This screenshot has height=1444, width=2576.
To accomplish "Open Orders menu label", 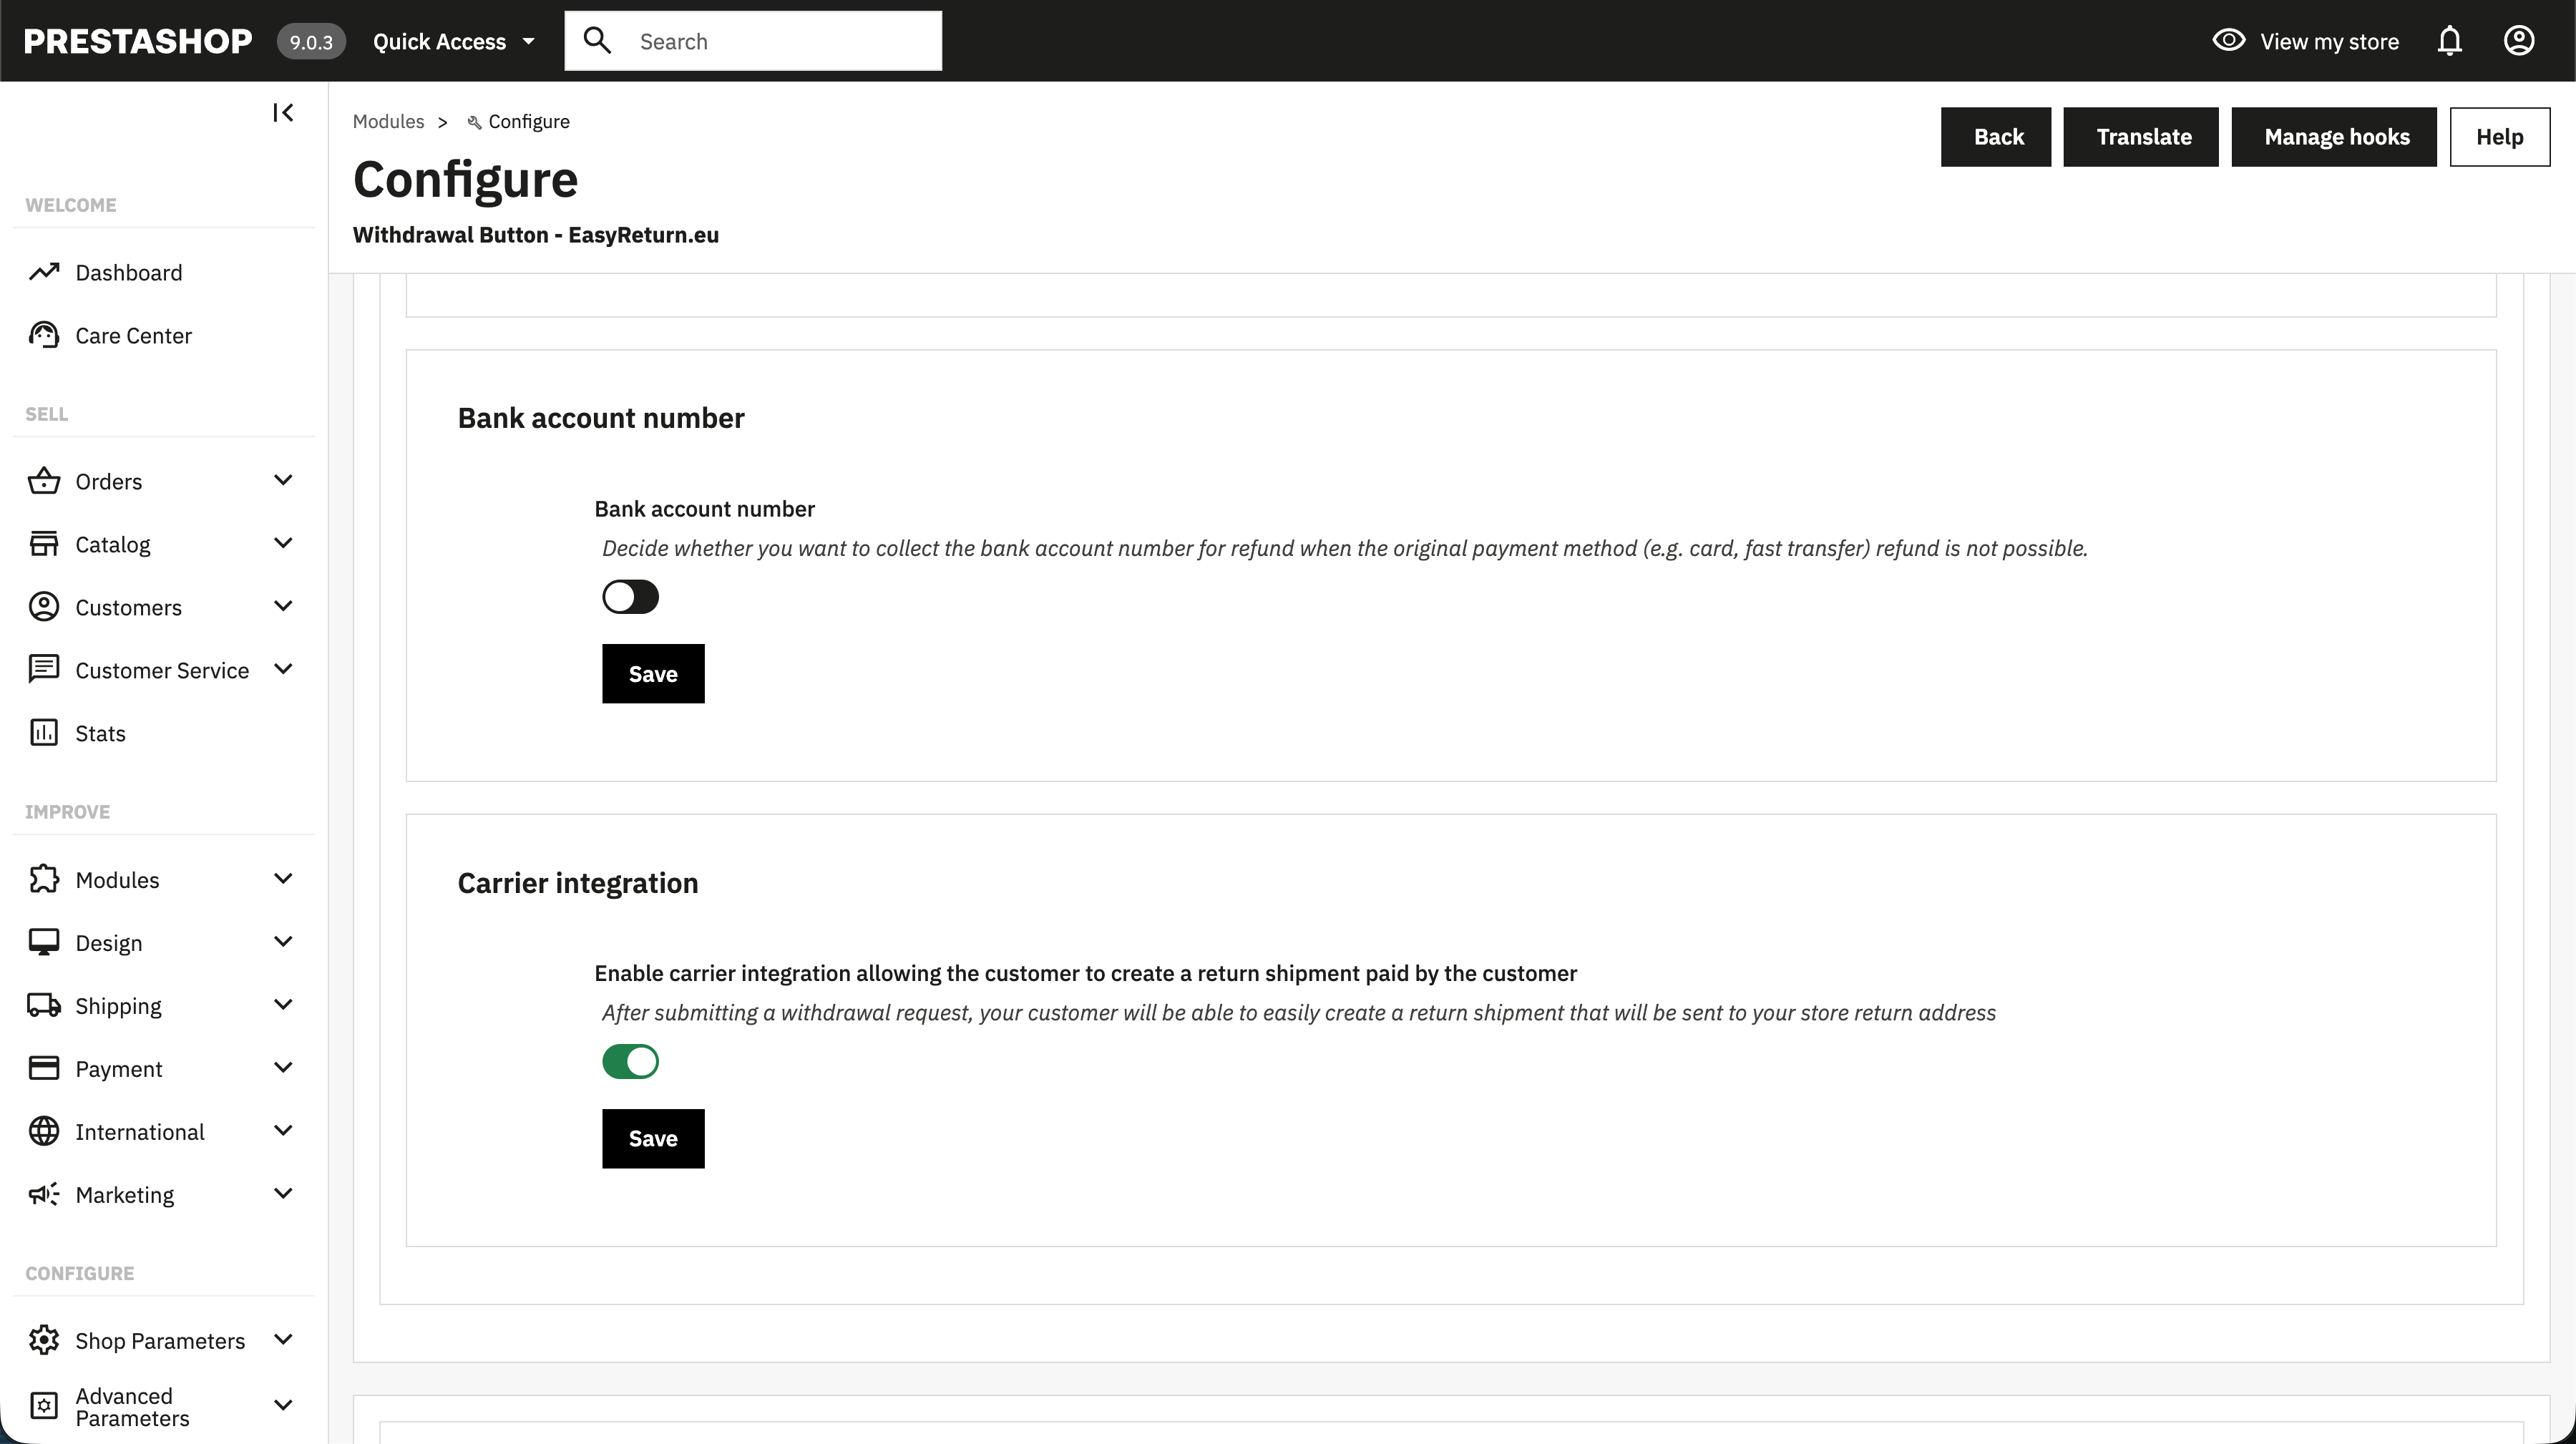I will pos(108,481).
